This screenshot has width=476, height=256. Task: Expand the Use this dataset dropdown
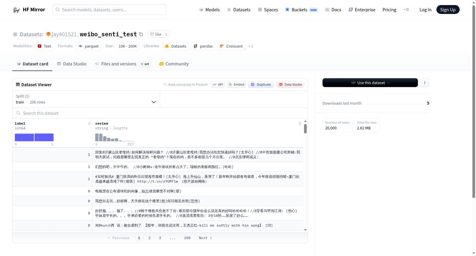pos(370,83)
